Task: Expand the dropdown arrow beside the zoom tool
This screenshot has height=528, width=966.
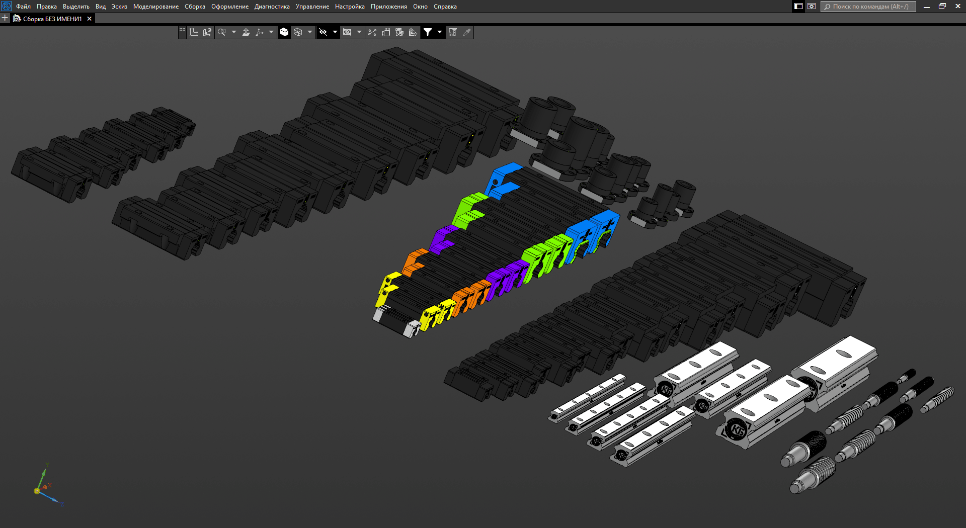Action: tap(233, 32)
